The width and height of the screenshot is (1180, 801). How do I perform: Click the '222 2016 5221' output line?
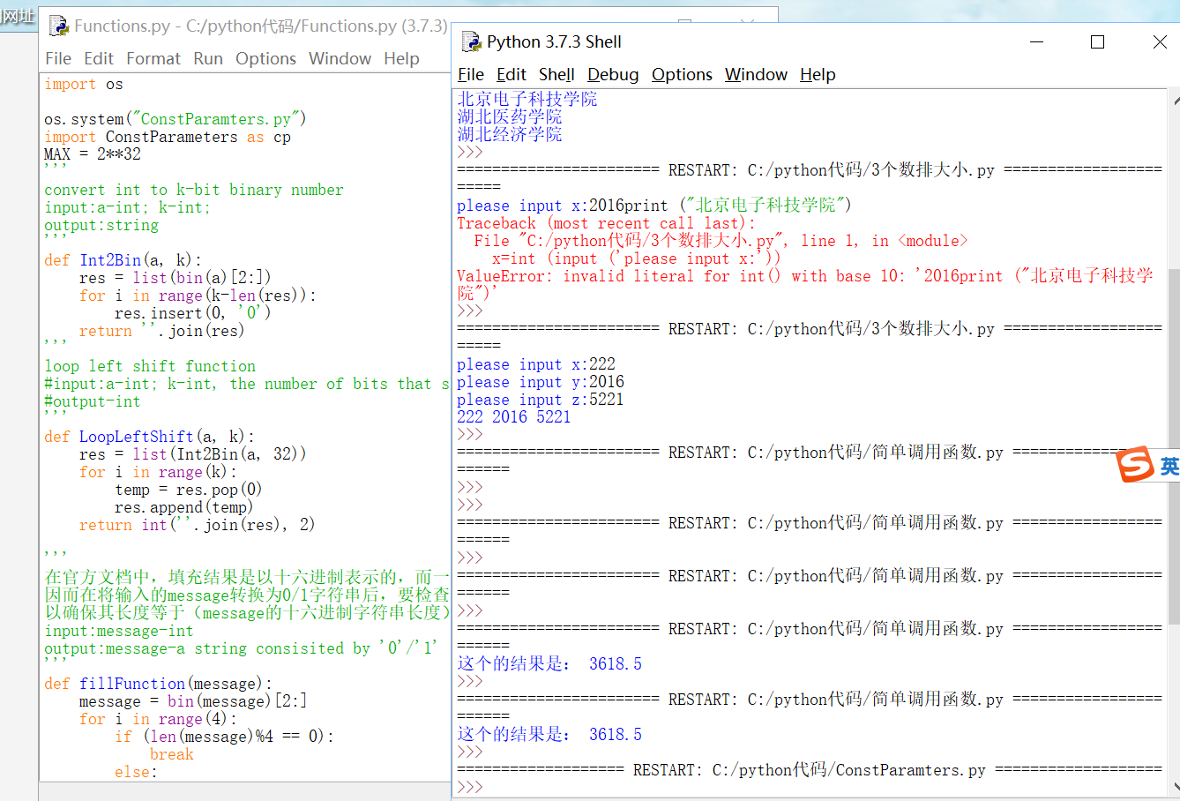point(514,417)
